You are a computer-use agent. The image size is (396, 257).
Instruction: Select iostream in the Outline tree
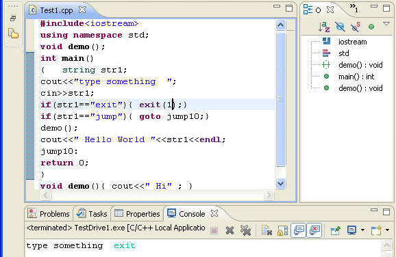click(352, 42)
